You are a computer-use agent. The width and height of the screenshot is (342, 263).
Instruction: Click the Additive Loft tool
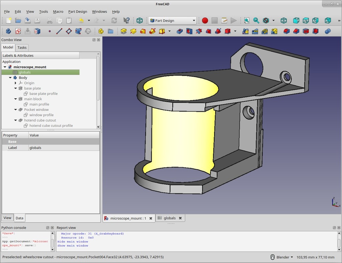[143, 31]
